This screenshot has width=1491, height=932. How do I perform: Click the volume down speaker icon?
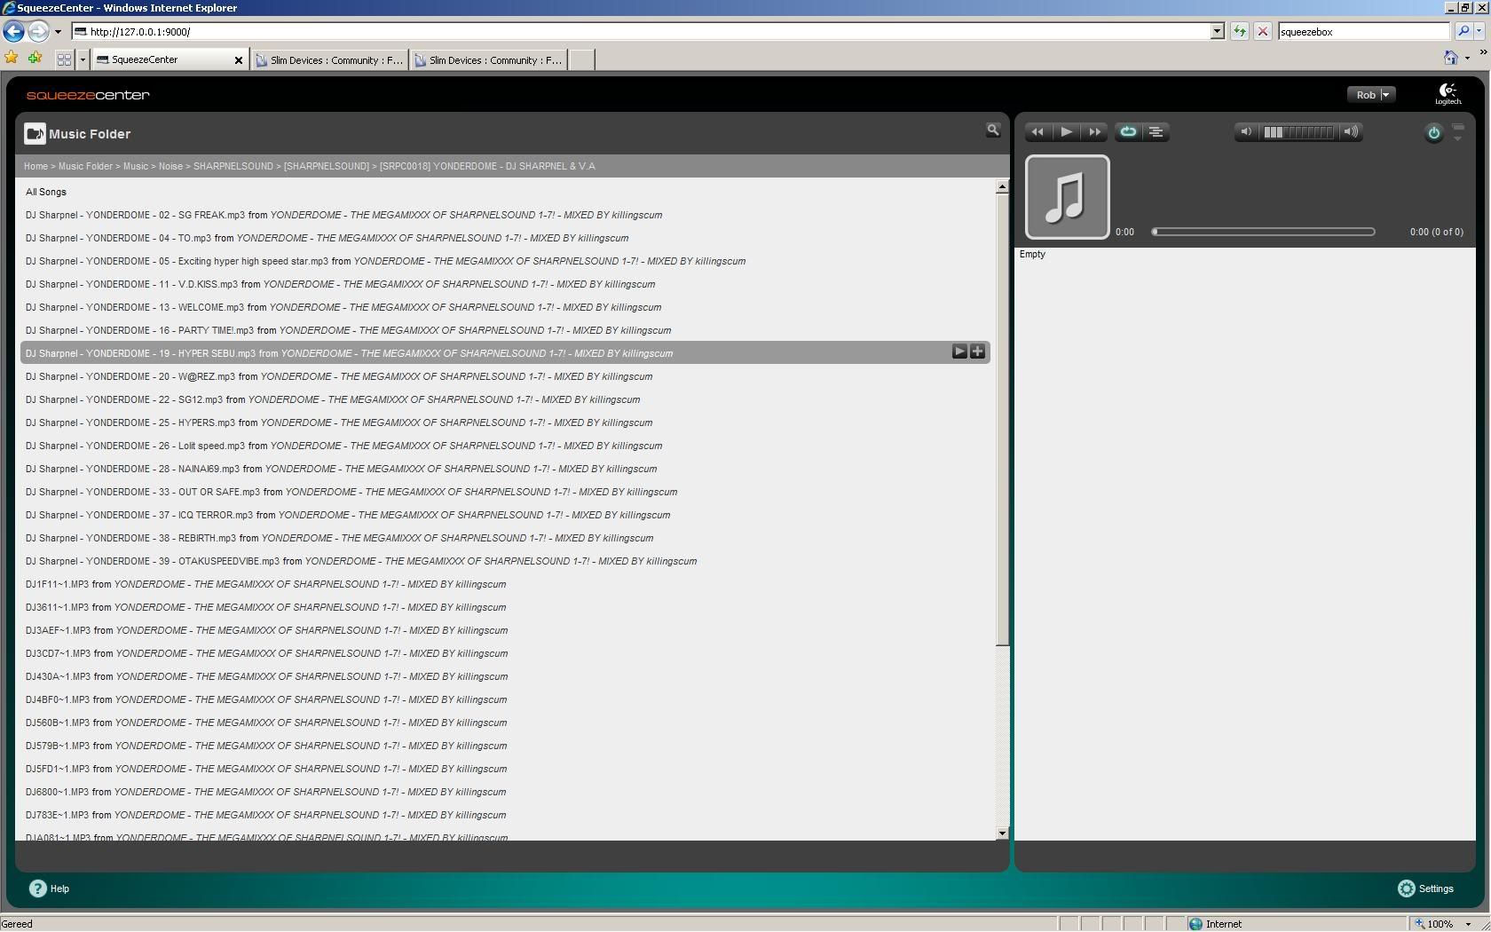click(1246, 132)
